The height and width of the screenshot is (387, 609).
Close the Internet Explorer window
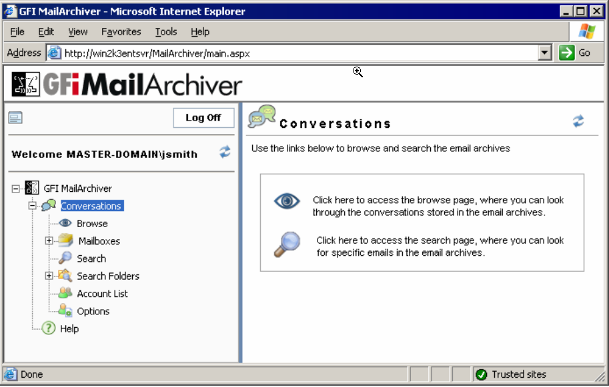596,11
